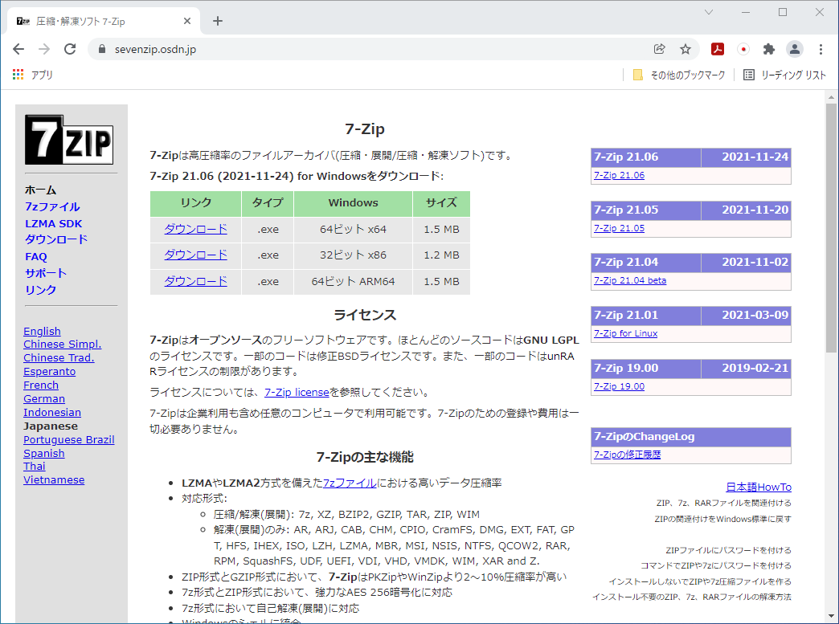The image size is (839, 624).
Task: Open the 7-Zip 21.04 beta link
Action: 630,281
